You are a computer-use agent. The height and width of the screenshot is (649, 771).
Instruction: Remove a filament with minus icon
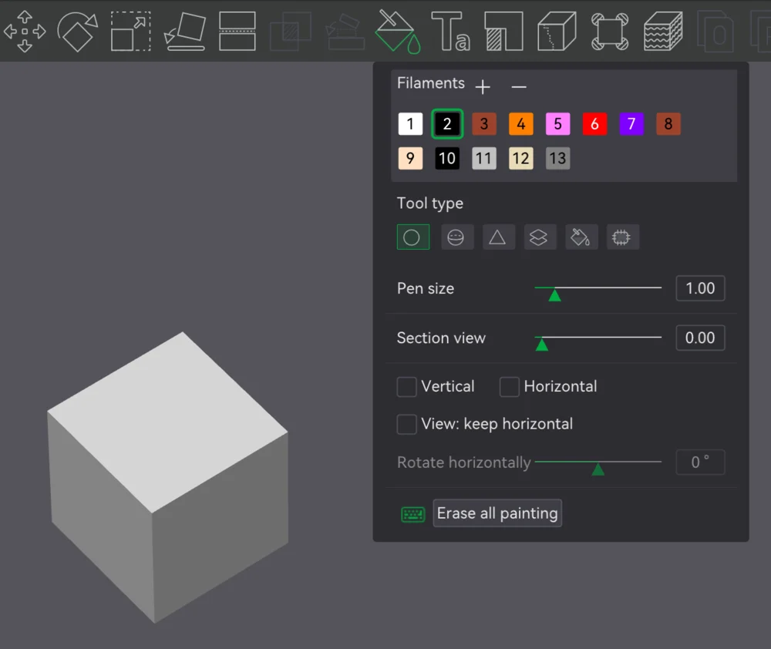[519, 87]
